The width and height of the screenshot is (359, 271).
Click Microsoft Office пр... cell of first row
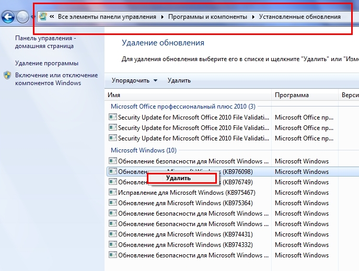click(x=304, y=117)
